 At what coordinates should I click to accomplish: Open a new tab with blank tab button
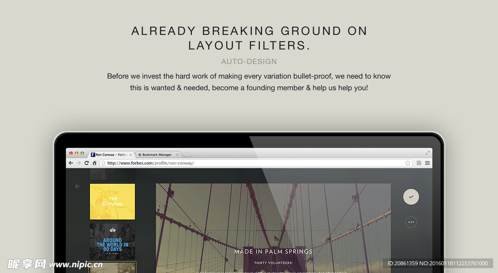pyautogui.click(x=187, y=155)
